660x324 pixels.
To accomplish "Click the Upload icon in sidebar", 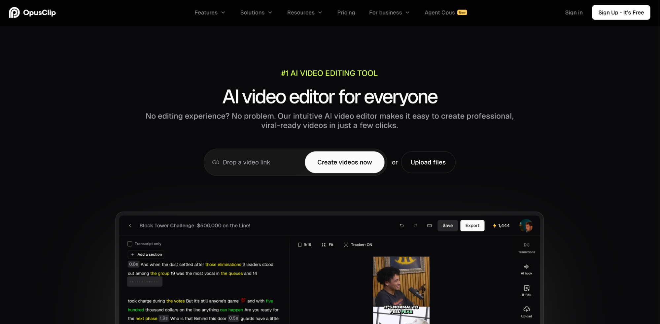I will (x=526, y=312).
